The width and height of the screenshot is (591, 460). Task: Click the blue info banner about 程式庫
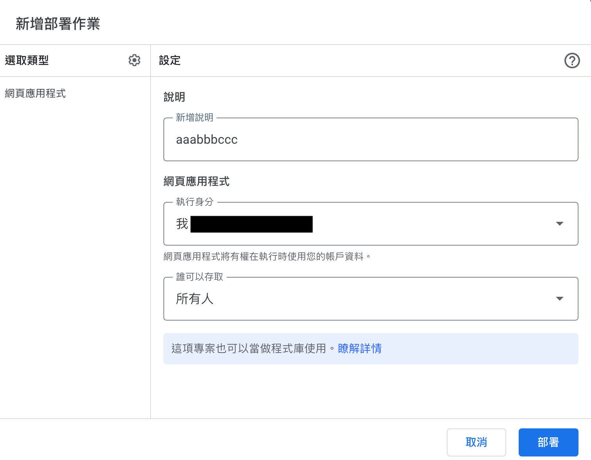(469, 348)
